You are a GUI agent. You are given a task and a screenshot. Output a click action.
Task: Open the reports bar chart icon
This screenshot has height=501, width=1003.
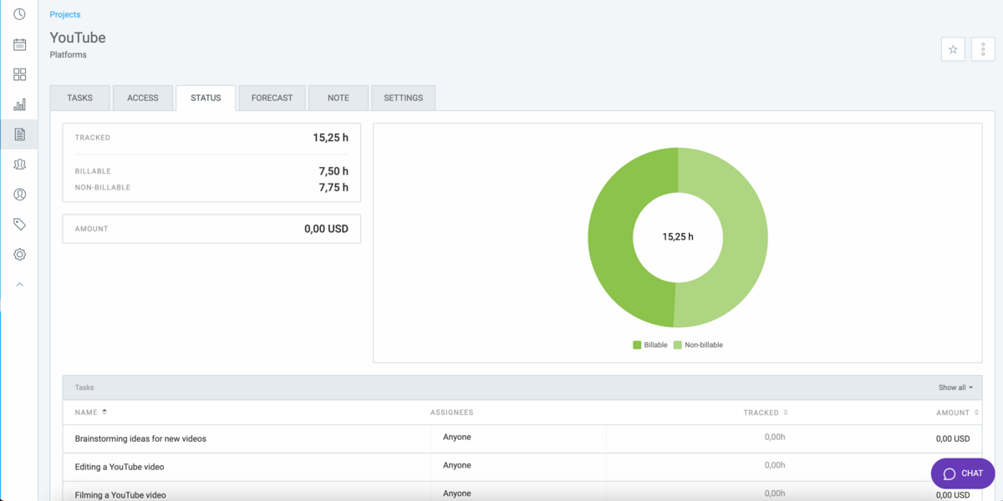pyautogui.click(x=19, y=104)
